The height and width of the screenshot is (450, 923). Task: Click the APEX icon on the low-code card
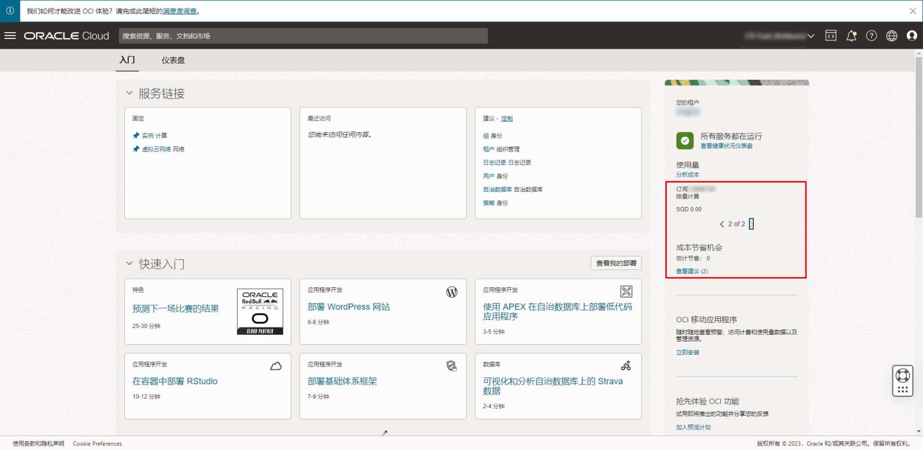pos(626,292)
